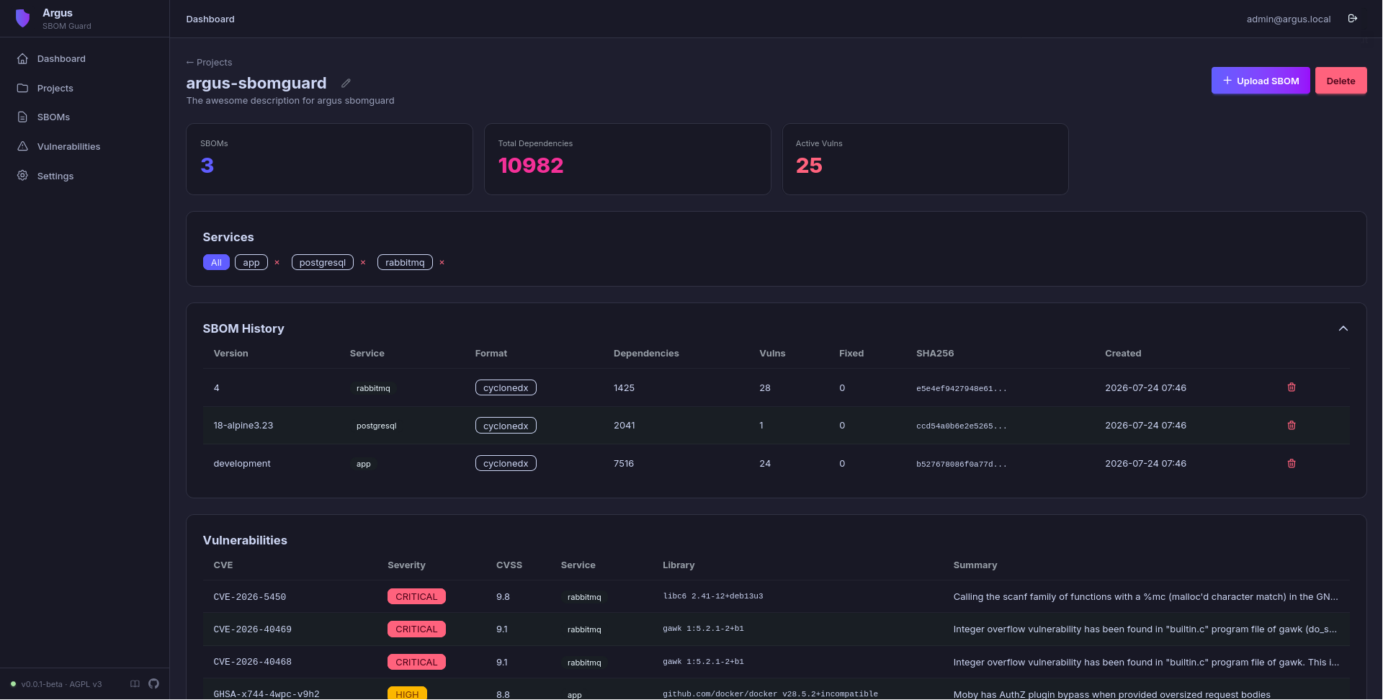Filter by the rabbitmq service chip
This screenshot has width=1383, height=700.
pos(405,263)
